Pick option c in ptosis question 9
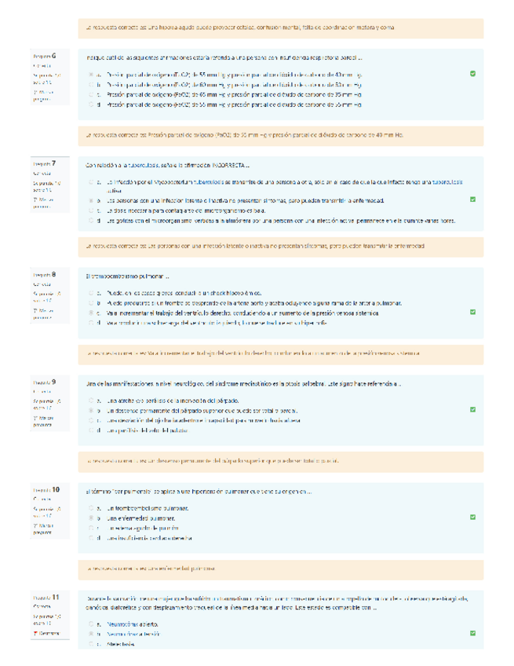 [91, 420]
